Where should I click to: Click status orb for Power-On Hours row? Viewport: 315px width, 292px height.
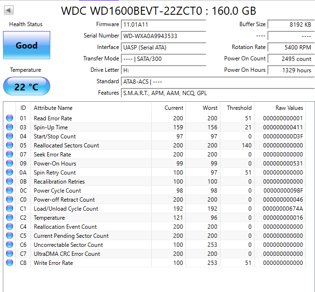tap(10, 163)
